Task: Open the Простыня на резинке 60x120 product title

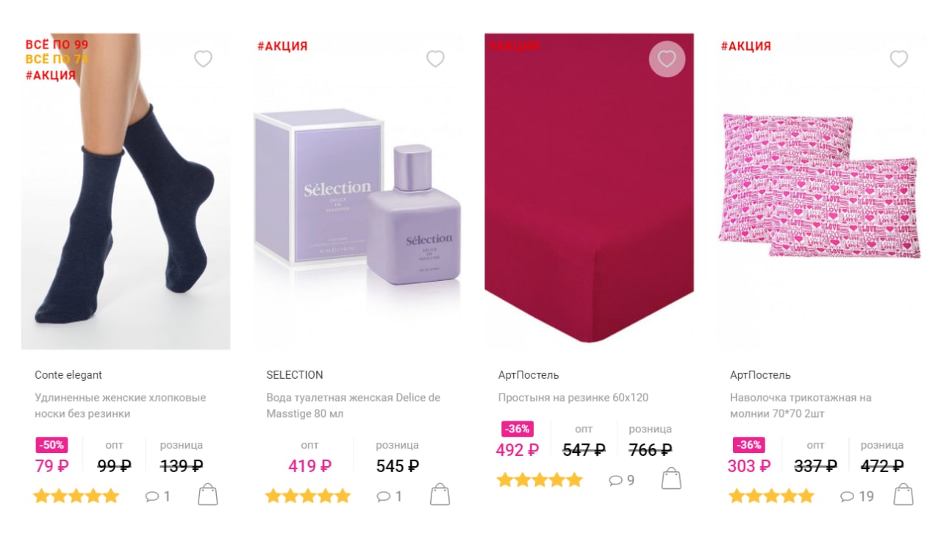Action: (573, 398)
